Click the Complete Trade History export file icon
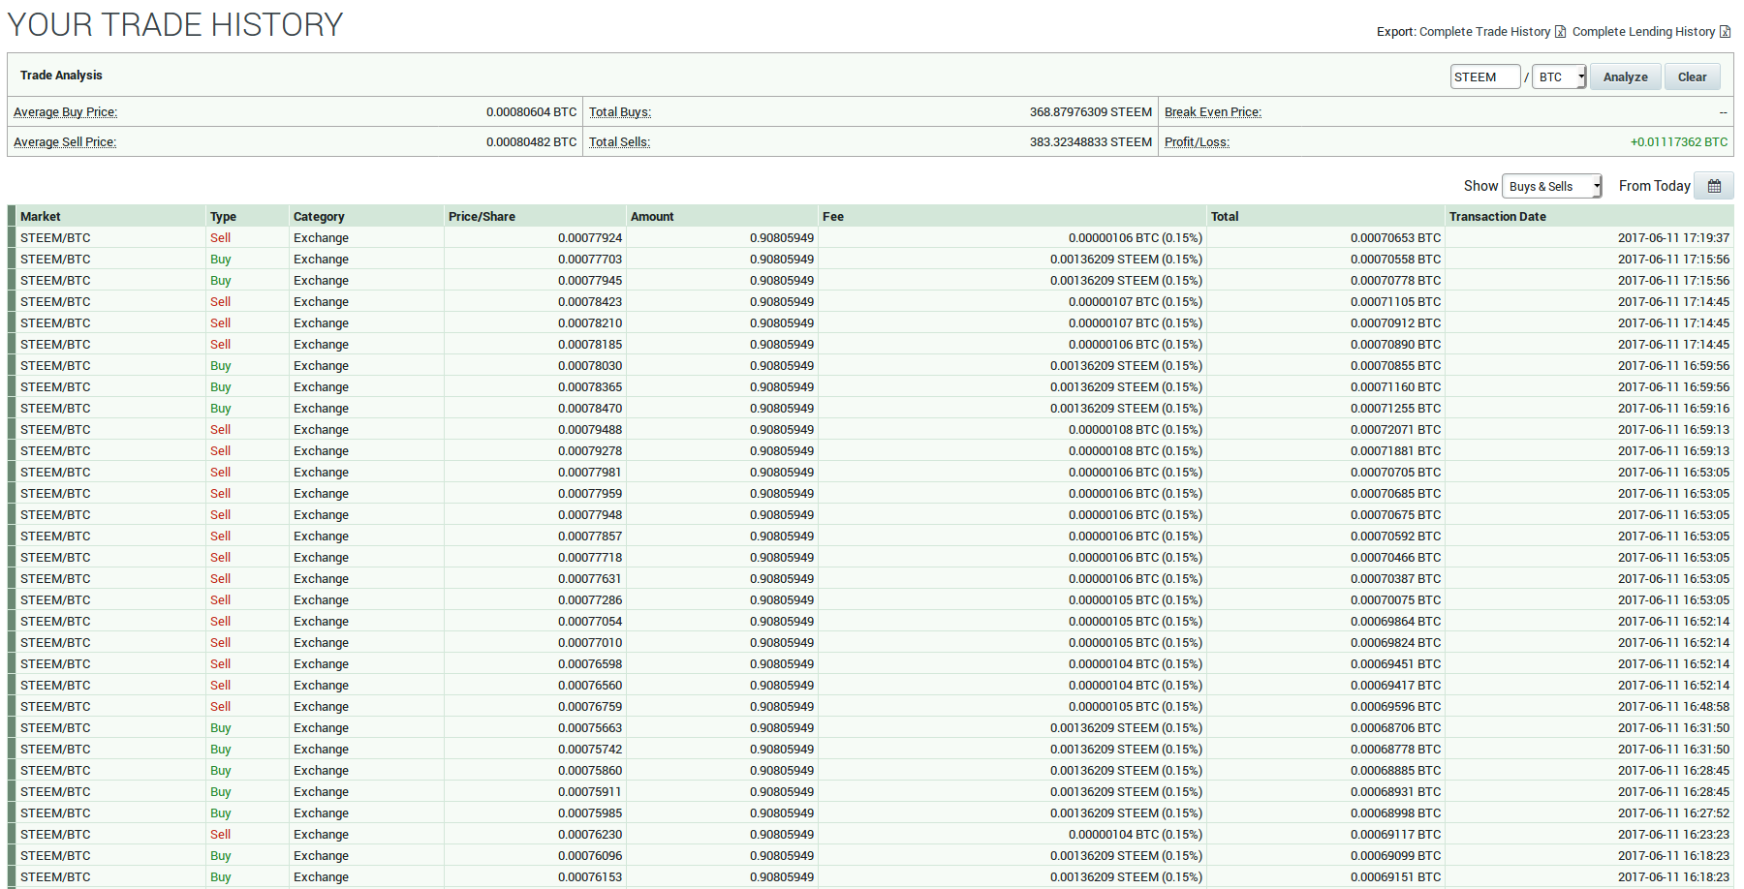This screenshot has width=1744, height=889. (1560, 32)
